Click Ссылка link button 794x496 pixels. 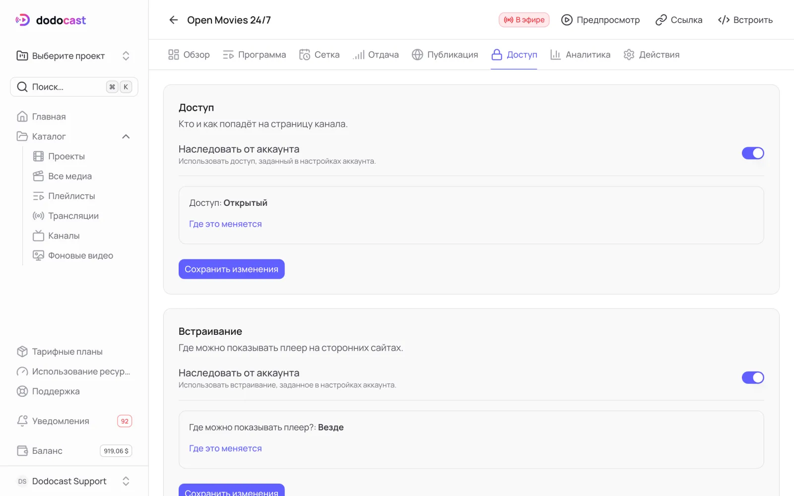pyautogui.click(x=679, y=20)
